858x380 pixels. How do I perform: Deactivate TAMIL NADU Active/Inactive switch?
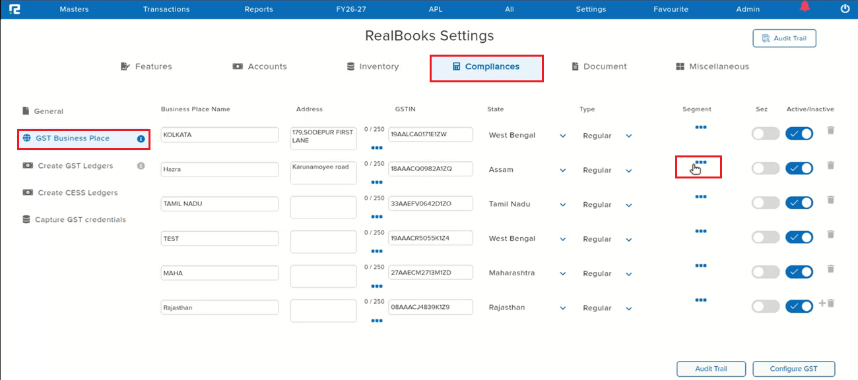(799, 203)
